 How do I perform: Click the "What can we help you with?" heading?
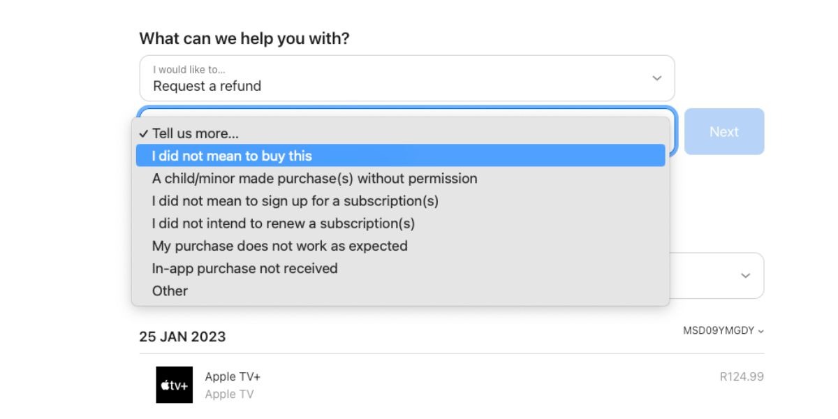246,38
